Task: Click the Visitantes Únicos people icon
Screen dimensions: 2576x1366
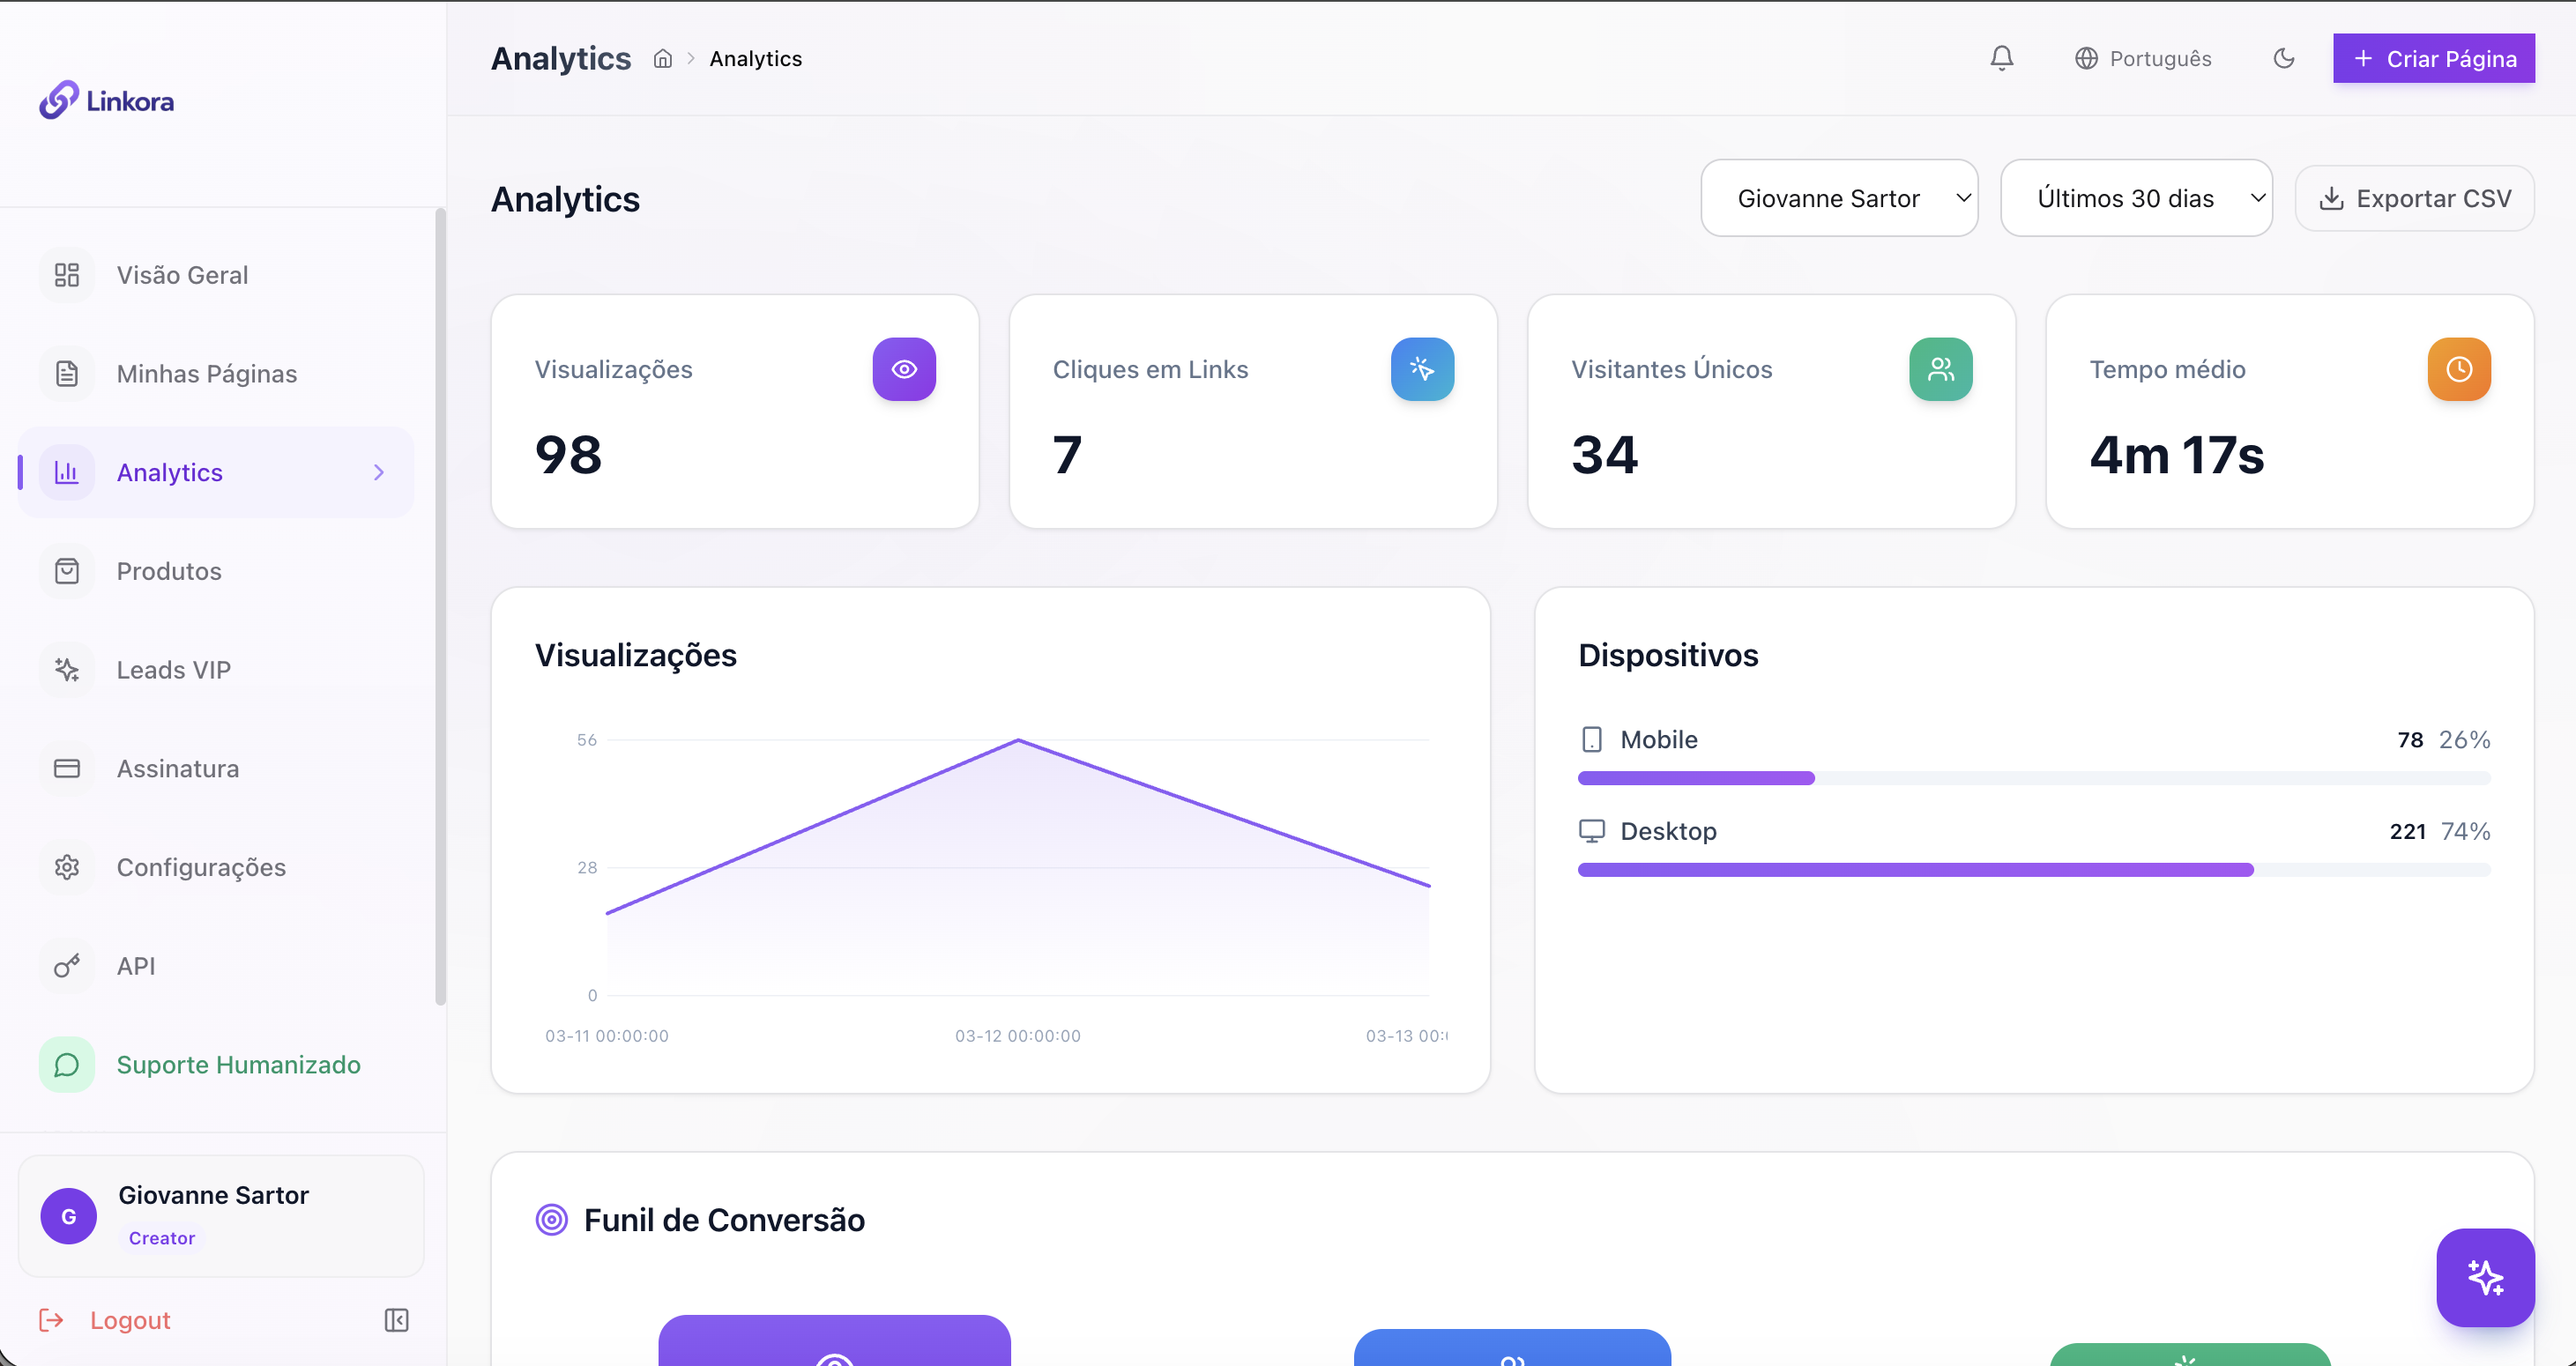Action: click(x=1941, y=369)
